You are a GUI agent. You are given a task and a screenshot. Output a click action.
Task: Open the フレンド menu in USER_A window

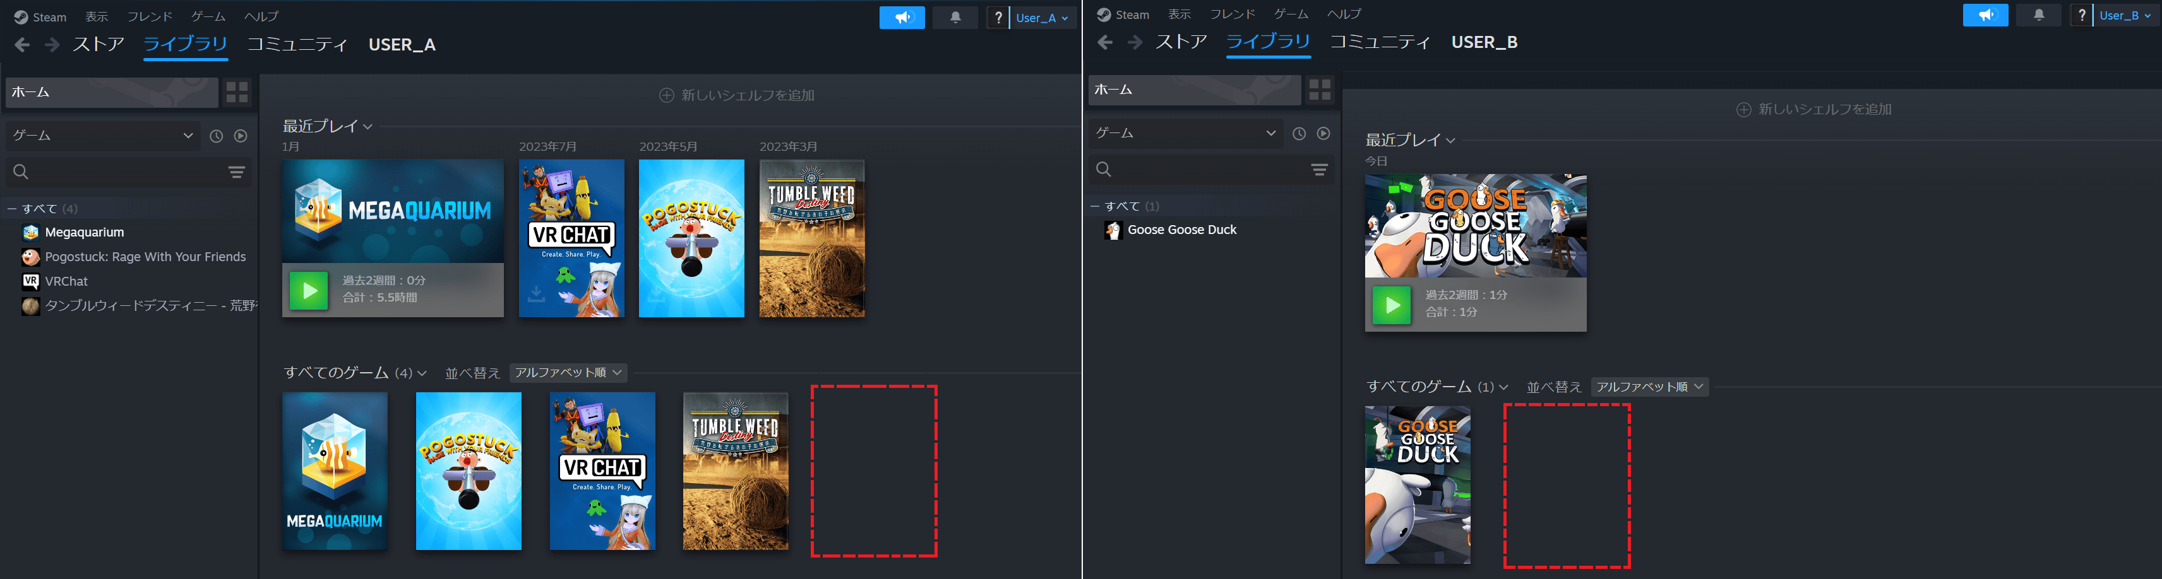pyautogui.click(x=150, y=17)
